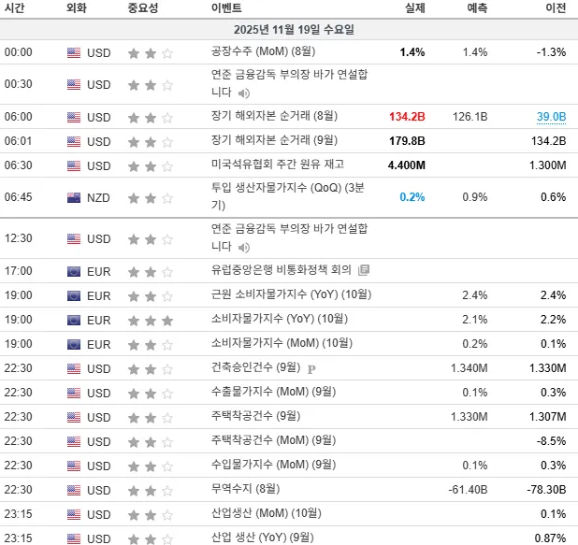Image resolution: width=578 pixels, height=545 pixels.
Task: Open event 공장수주 (MoM) (8월)
Action: tap(263, 51)
